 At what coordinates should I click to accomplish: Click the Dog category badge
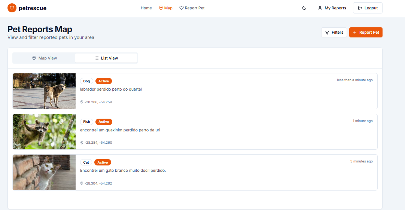click(x=86, y=81)
